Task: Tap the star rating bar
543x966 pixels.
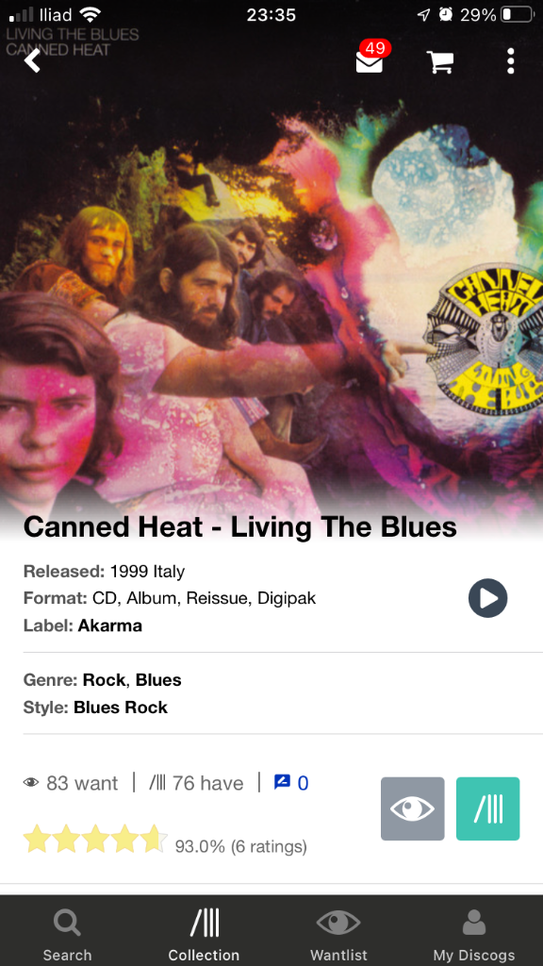Action: click(x=95, y=839)
